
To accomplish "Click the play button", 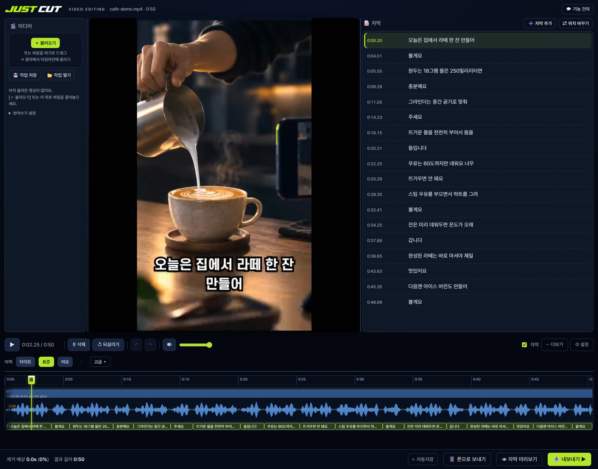I will click(12, 345).
